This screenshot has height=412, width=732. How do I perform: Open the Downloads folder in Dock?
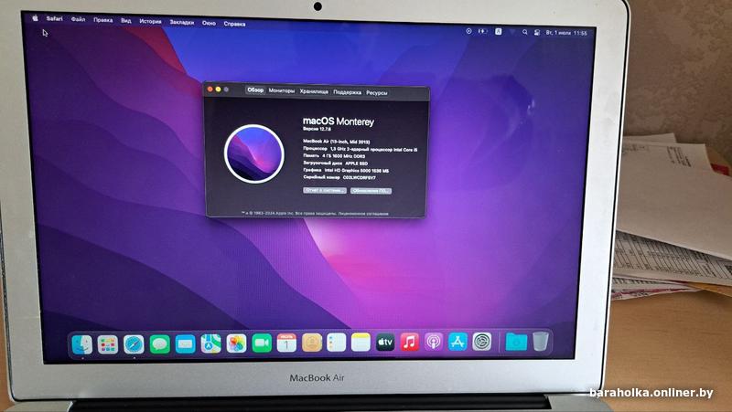[516, 342]
